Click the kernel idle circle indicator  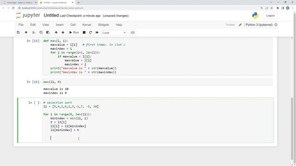point(276,24)
